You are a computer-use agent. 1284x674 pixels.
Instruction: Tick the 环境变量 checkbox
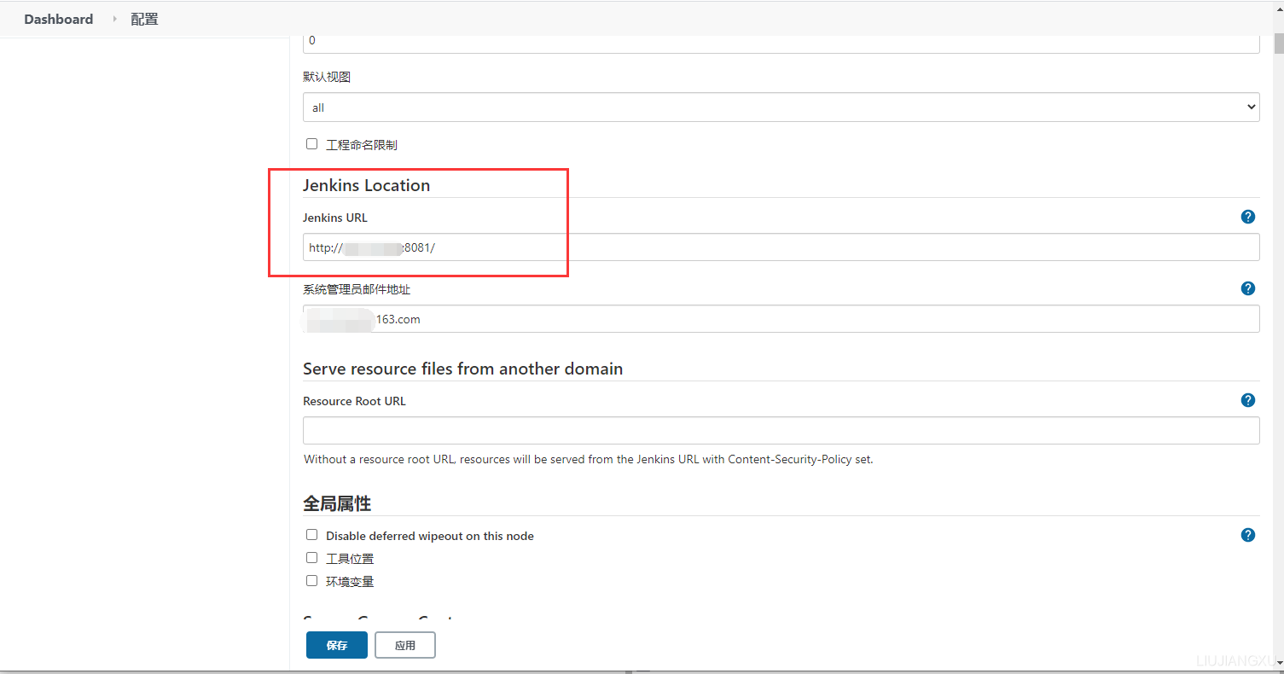point(312,581)
